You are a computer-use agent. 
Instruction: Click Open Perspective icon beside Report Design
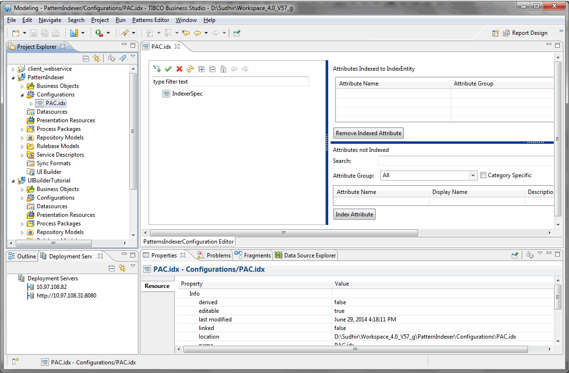pyautogui.click(x=496, y=33)
